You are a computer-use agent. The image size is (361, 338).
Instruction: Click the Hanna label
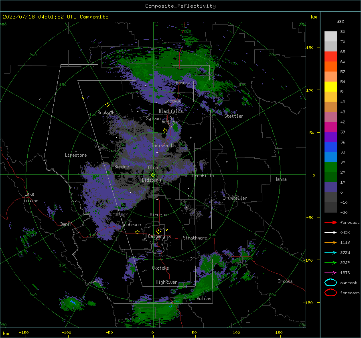pyautogui.click(x=280, y=179)
